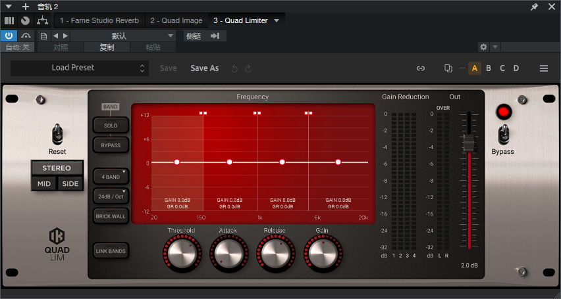Click the redo arrow icon
Image resolution: width=561 pixels, height=299 pixels.
click(248, 68)
